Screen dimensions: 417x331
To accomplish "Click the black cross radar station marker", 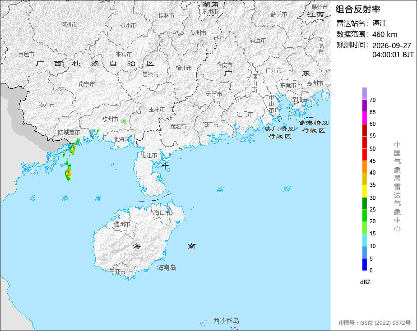I will [165, 166].
